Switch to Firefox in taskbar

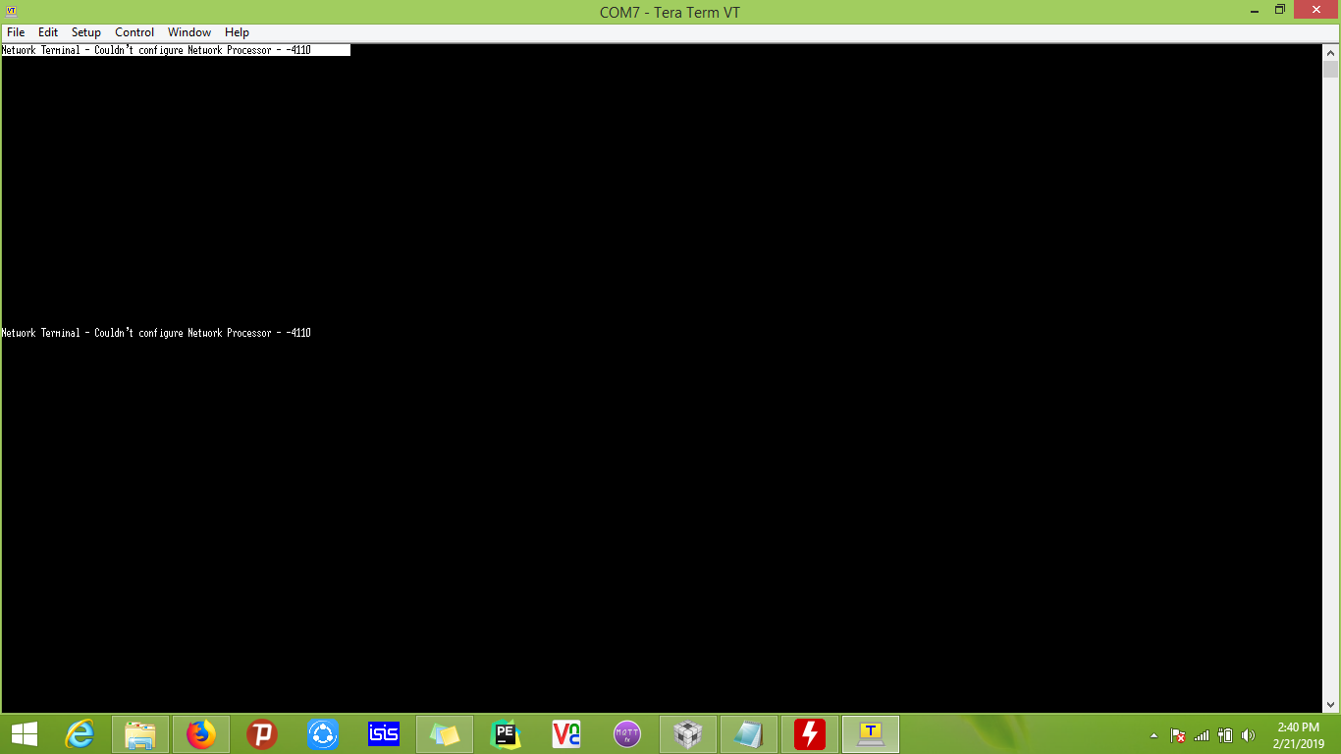click(x=201, y=734)
